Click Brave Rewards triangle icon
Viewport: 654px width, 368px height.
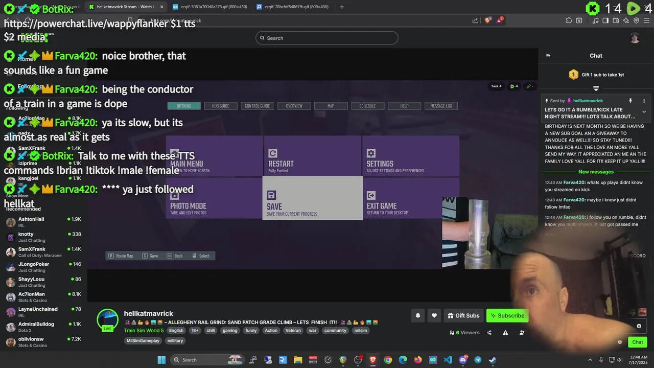[x=500, y=20]
